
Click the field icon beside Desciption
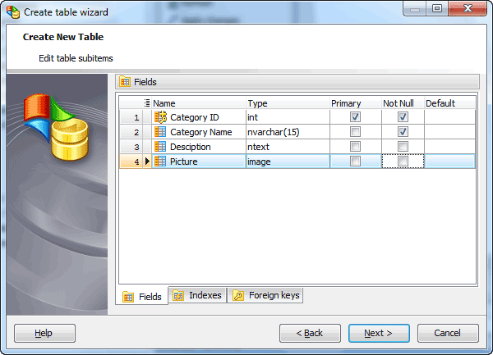coord(160,147)
